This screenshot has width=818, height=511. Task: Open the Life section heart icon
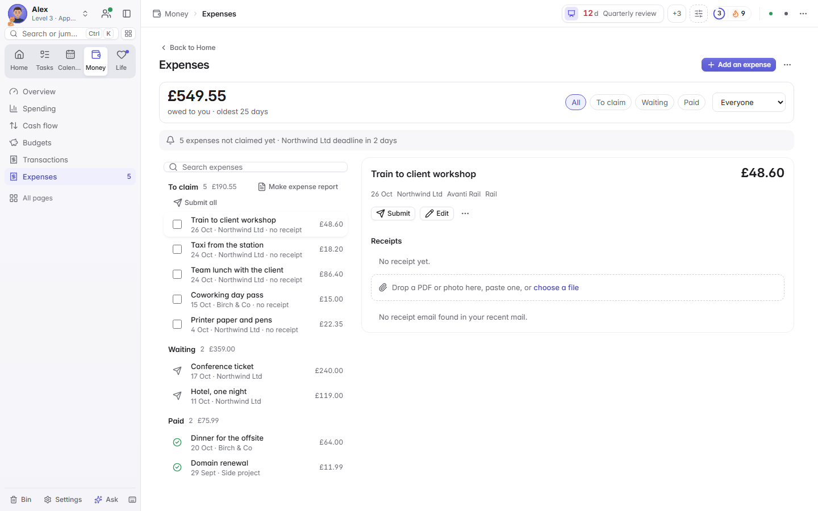pyautogui.click(x=121, y=61)
